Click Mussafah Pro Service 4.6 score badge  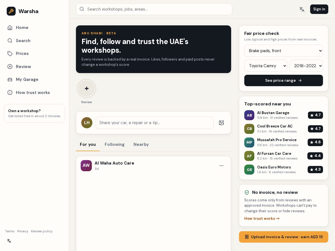[315, 142]
